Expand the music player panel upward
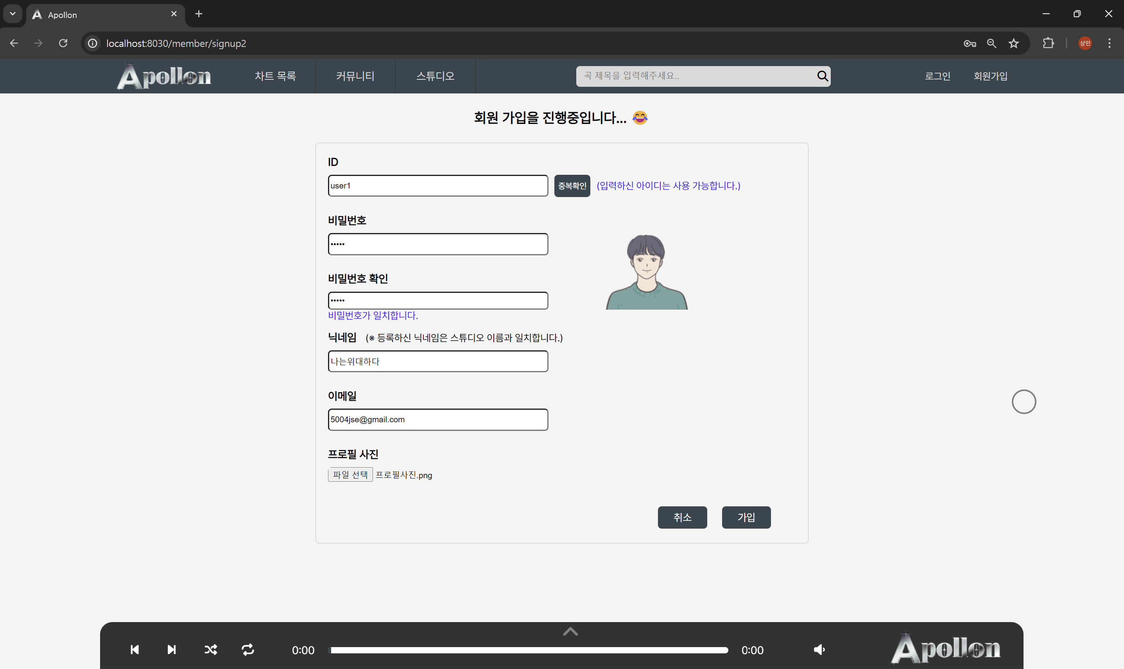The image size is (1124, 669). pyautogui.click(x=570, y=631)
